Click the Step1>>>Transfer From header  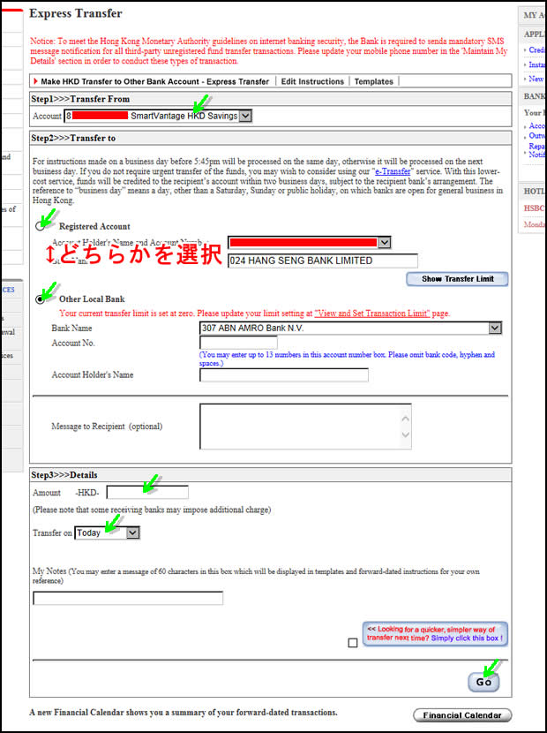pyautogui.click(x=80, y=99)
